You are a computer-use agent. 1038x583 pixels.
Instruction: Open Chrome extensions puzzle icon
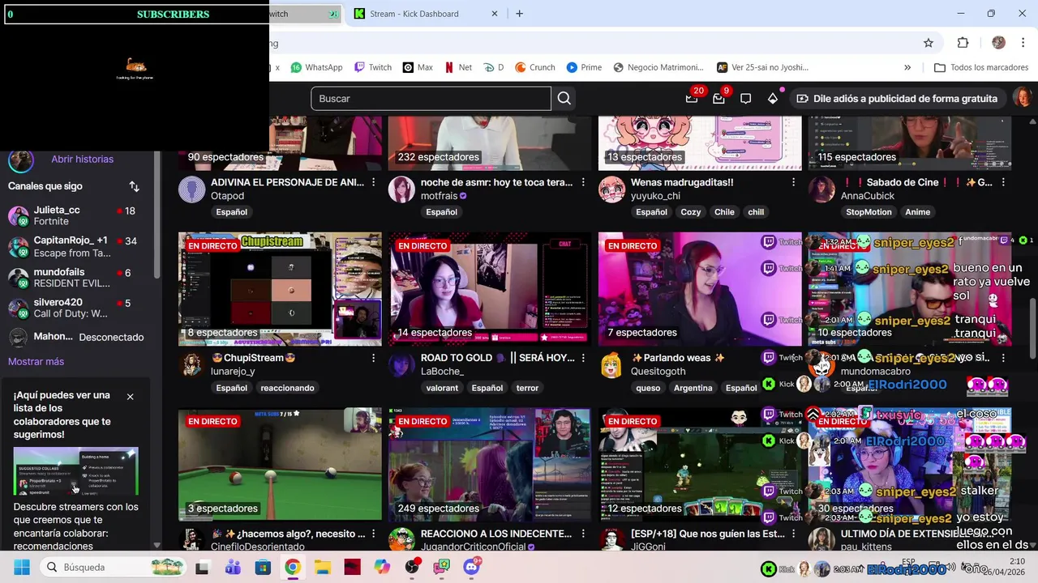[963, 43]
